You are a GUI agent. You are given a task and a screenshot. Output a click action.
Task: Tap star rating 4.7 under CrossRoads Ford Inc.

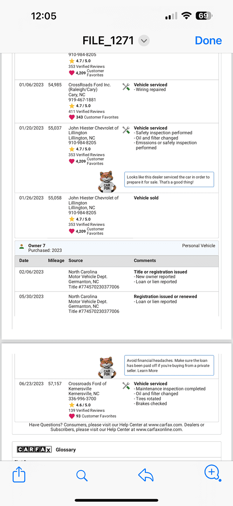tap(80, 106)
